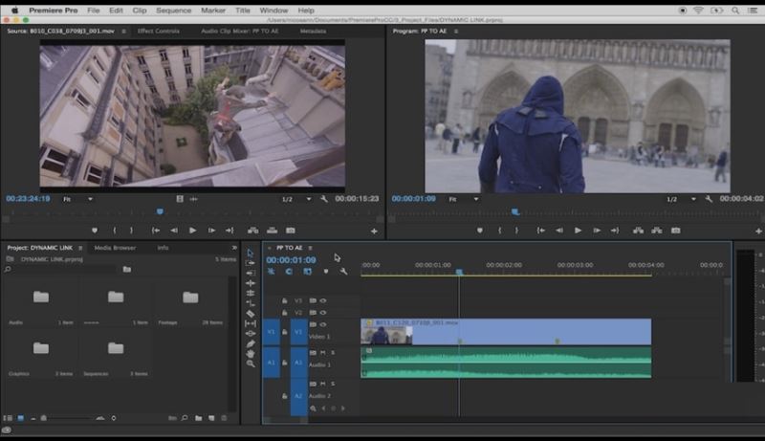Open Spotlight search in macOS menu bar
Viewport: 765px width, 441px height.
click(x=734, y=11)
